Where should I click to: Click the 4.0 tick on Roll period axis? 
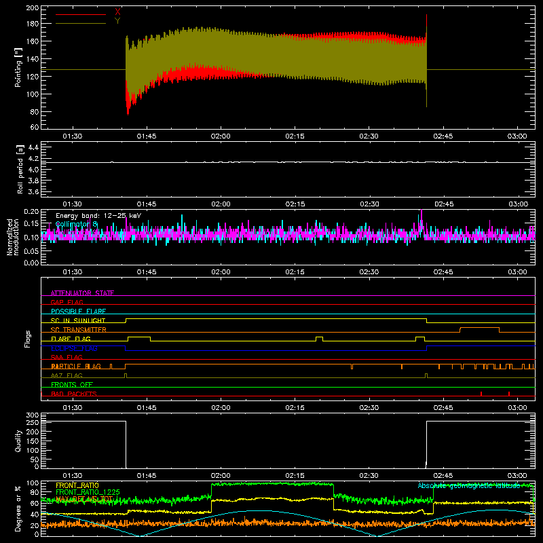click(33, 170)
